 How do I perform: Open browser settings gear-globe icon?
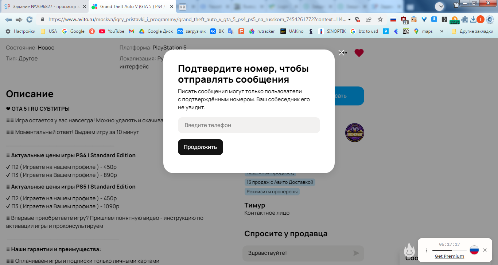click(x=490, y=19)
